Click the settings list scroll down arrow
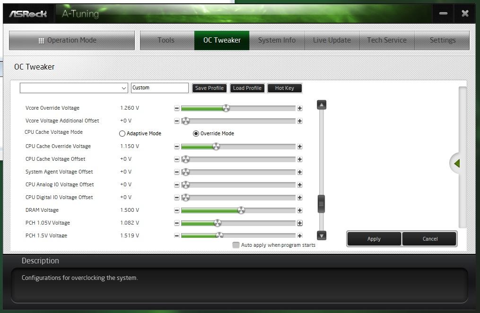Image resolution: width=480 pixels, height=313 pixels. pos(322,235)
